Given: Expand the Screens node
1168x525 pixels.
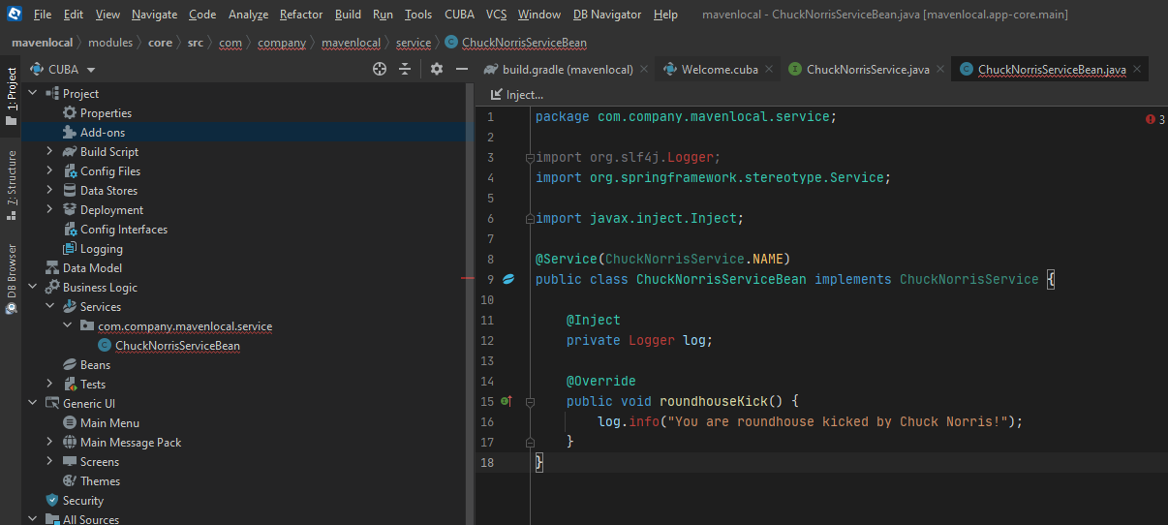Looking at the screenshot, I should click(50, 462).
